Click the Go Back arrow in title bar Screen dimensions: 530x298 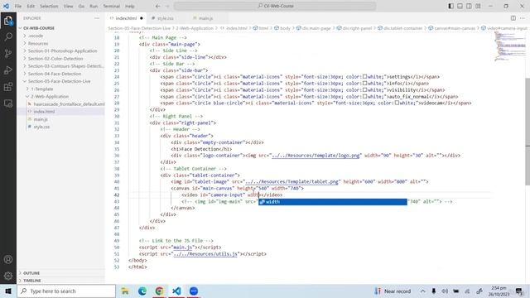coord(158,6)
